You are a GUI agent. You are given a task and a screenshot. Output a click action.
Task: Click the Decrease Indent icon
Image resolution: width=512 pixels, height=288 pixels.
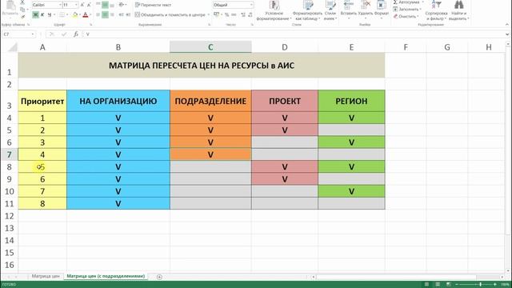(121, 14)
